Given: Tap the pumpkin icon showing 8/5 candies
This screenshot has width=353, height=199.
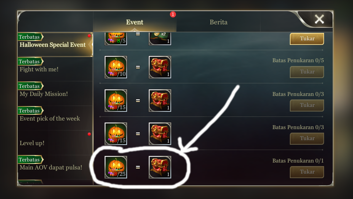Looking at the screenshot, I should 116,39.
